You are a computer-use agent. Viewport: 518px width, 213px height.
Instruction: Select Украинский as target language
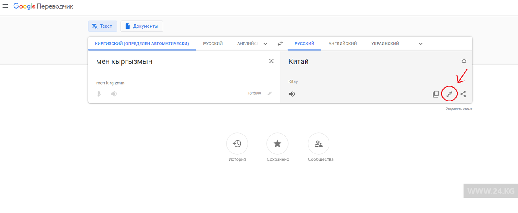(385, 44)
